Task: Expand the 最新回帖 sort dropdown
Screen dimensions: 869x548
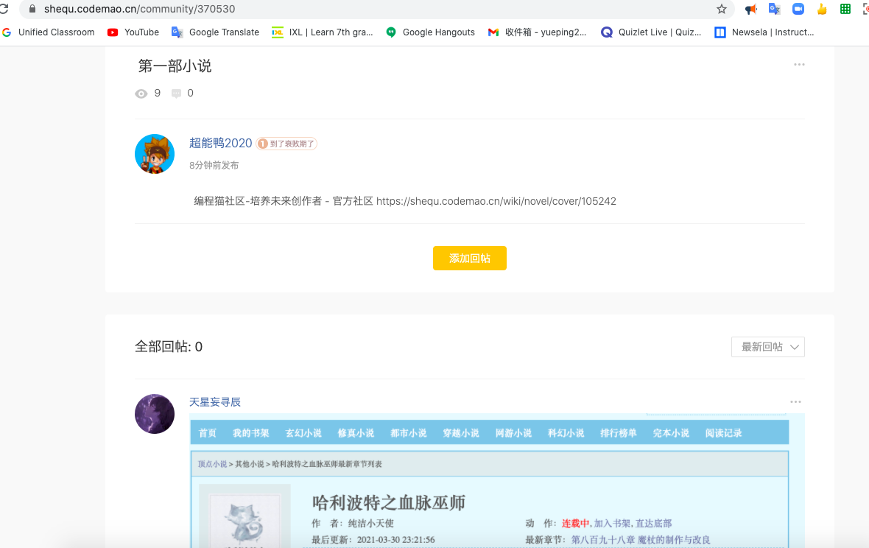Action: click(x=767, y=347)
